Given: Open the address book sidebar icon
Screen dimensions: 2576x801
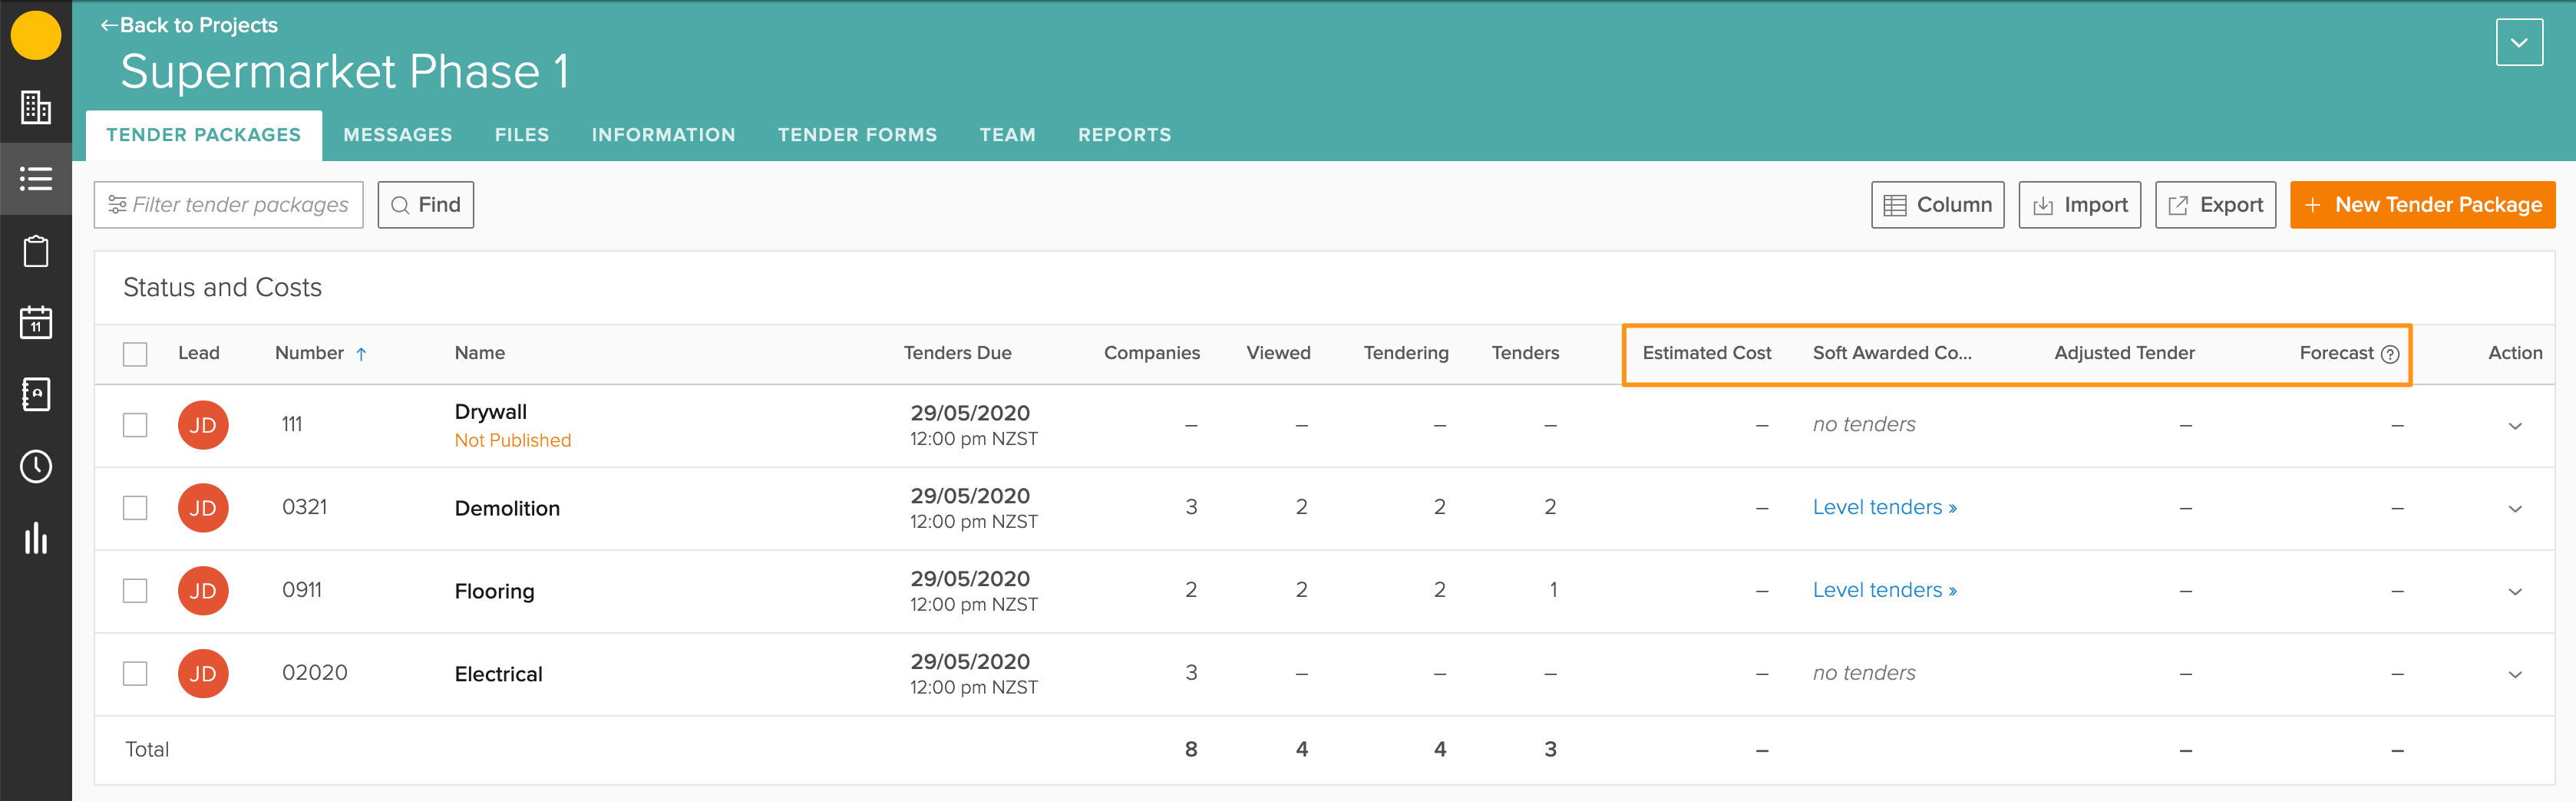Looking at the screenshot, I should click(36, 394).
